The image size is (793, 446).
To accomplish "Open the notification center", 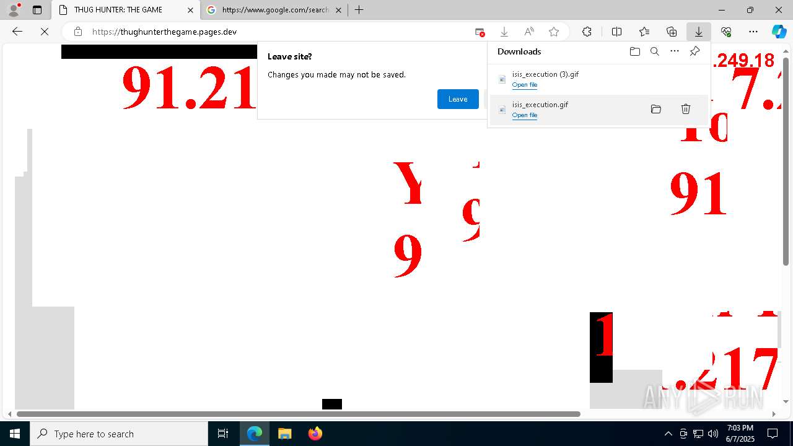I will click(773, 434).
